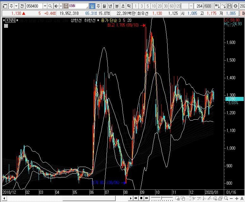
Task: Save chart settings with the floppy disk icon
Action: click(230, 6)
